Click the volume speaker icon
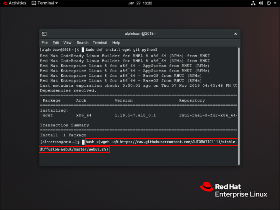This screenshot has height=210, width=280. tap(261, 3)
